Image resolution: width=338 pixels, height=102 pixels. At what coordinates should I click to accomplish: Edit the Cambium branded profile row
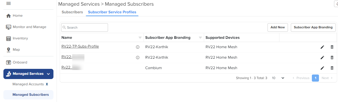pos(322,68)
